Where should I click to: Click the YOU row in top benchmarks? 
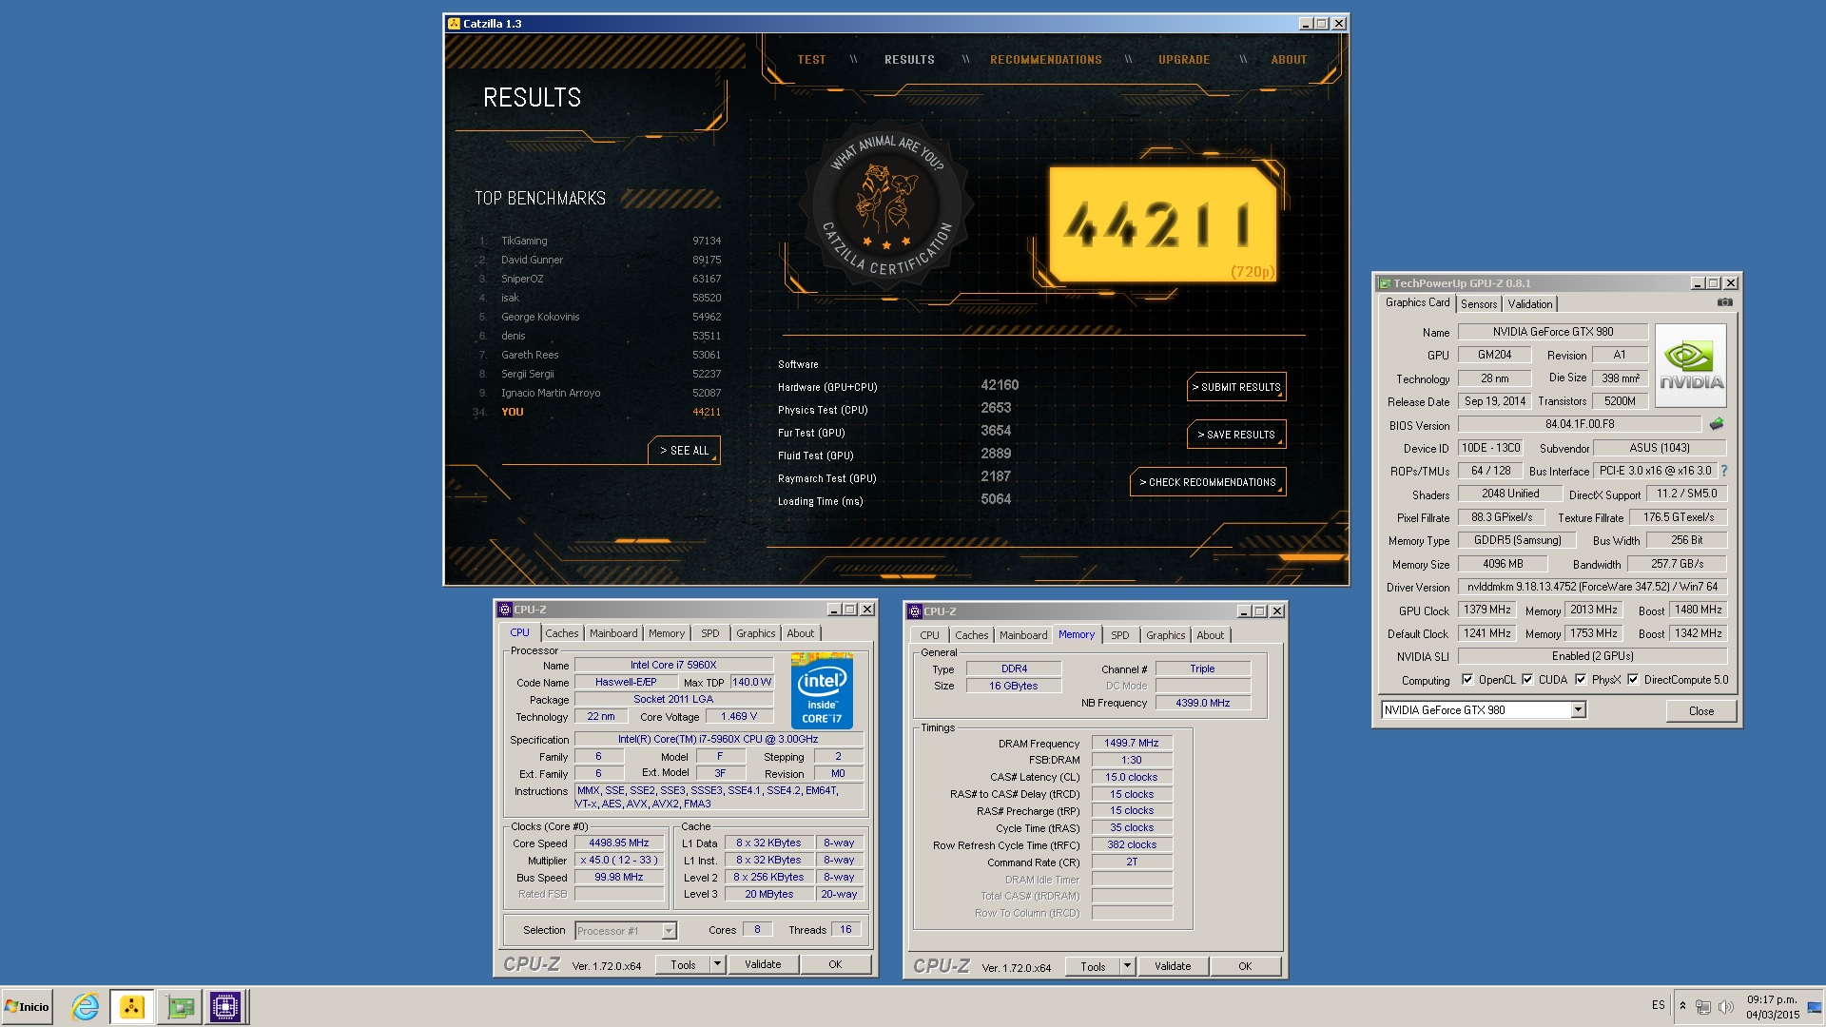(x=599, y=412)
